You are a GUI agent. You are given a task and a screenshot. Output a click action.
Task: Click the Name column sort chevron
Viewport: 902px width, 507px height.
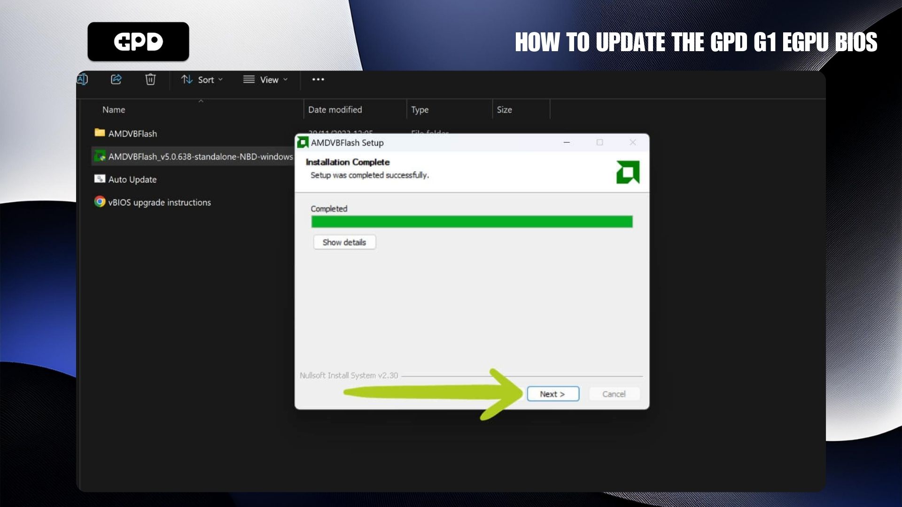point(201,101)
